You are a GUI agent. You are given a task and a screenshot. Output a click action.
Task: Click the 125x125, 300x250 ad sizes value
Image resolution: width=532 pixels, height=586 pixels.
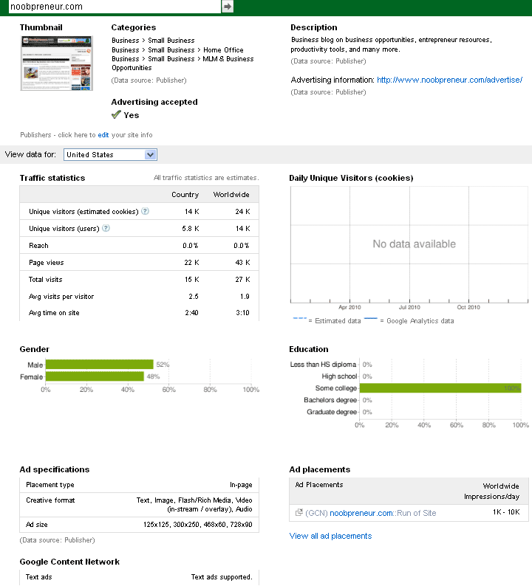pos(197,525)
